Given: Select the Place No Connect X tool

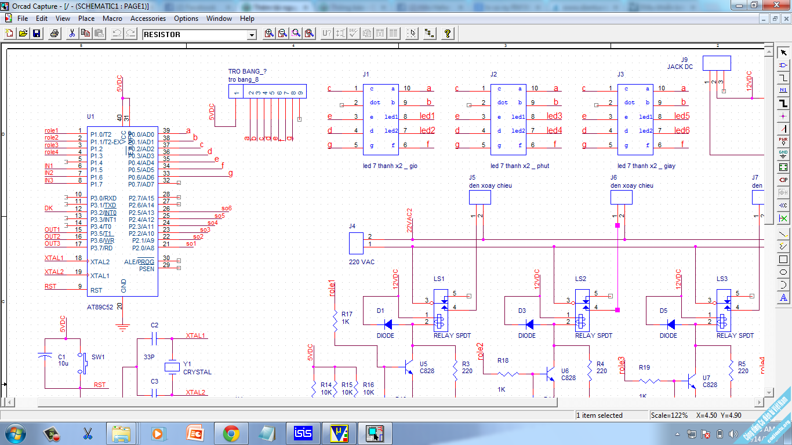Looking at the screenshot, I should click(783, 218).
